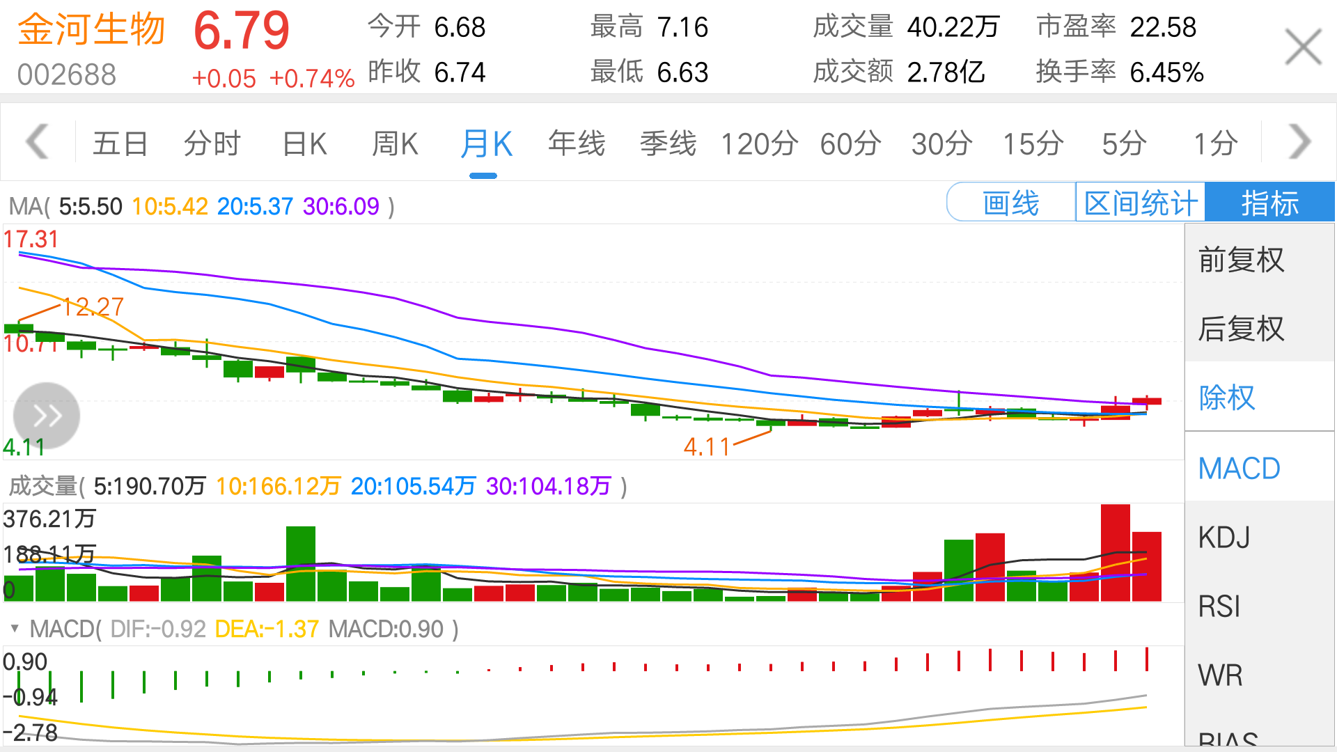This screenshot has width=1337, height=752.
Task: Select the 月K tab
Action: (x=486, y=144)
